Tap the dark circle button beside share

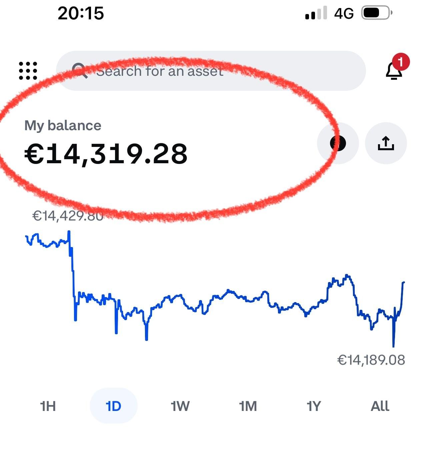pos(338,143)
